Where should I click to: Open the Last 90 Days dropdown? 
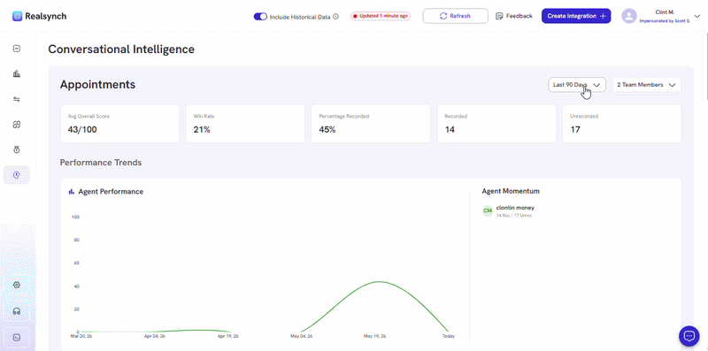[577, 85]
